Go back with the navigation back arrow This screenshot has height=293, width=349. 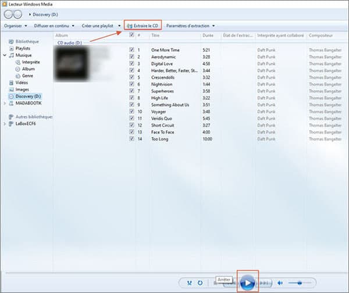pyautogui.click(x=8, y=15)
